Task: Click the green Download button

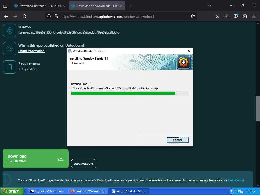Action: tap(36, 158)
